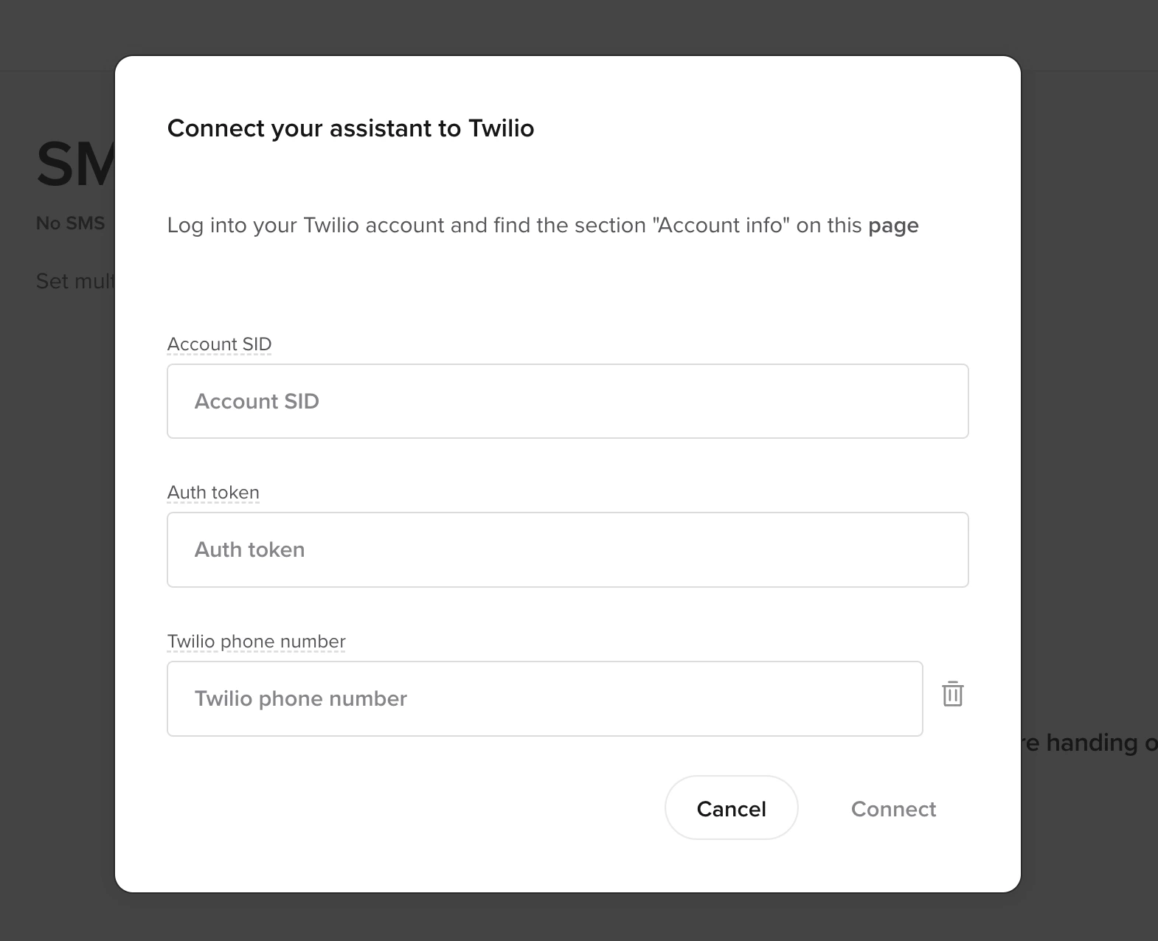This screenshot has height=941, width=1158.
Task: Click the underlined "Twilio phone number" label
Action: [256, 641]
